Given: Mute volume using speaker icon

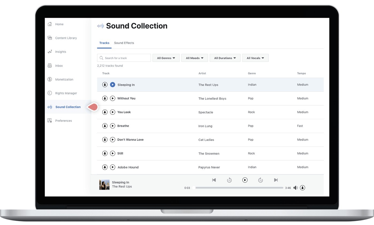Looking at the screenshot, I should click(x=295, y=188).
